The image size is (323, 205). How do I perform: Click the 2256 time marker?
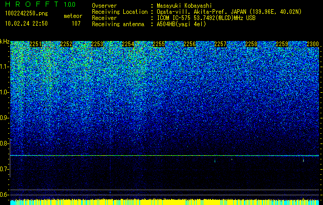tap(189, 44)
